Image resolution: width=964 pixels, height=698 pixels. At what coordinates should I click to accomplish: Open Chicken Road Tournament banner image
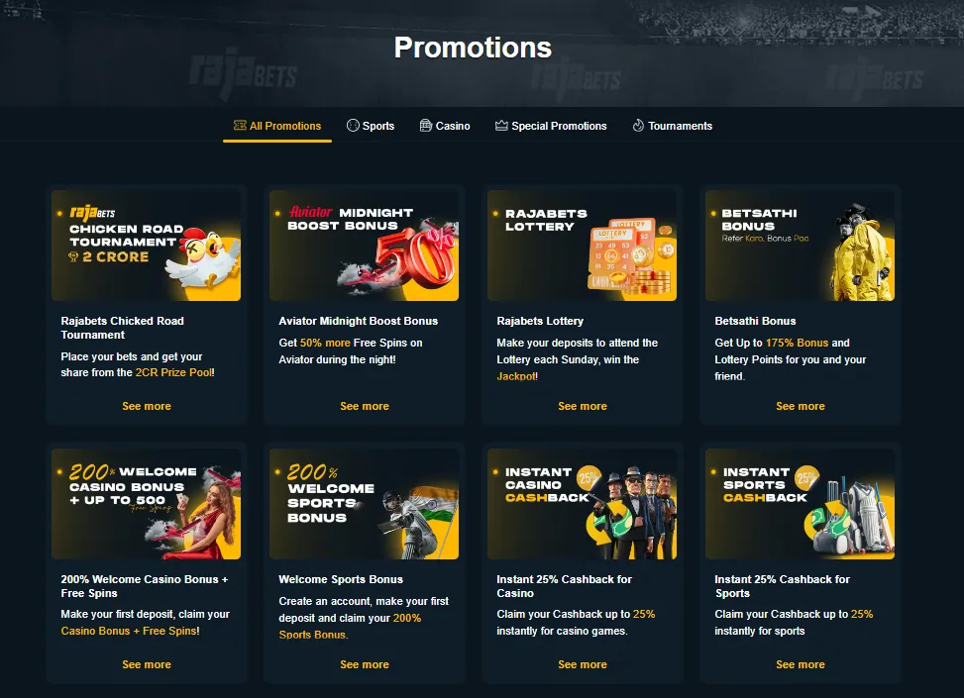[x=147, y=246]
